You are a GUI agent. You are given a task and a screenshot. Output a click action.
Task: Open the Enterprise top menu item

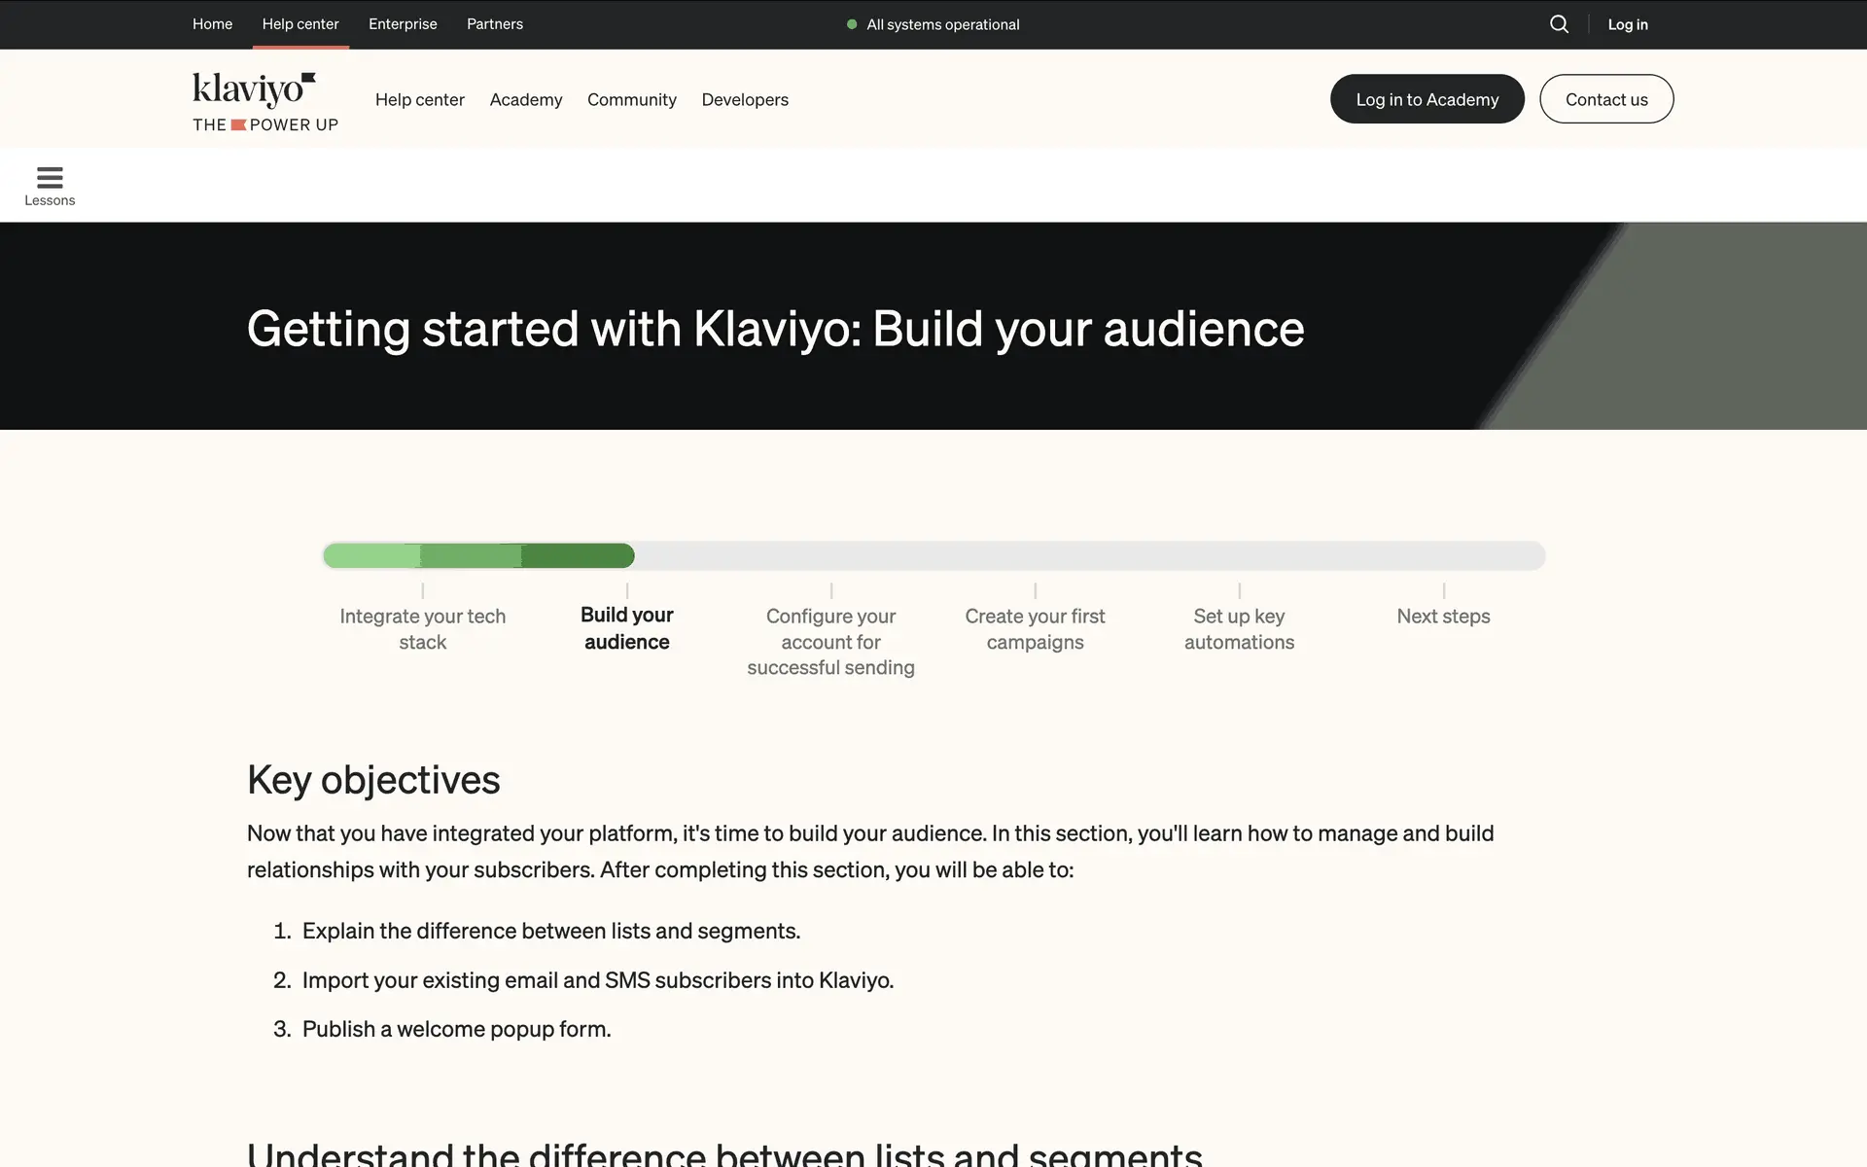pyautogui.click(x=403, y=24)
